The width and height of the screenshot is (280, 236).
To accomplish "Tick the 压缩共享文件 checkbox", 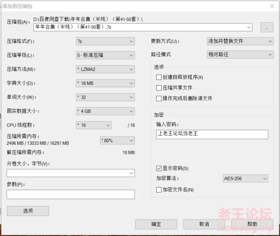I will [159, 88].
